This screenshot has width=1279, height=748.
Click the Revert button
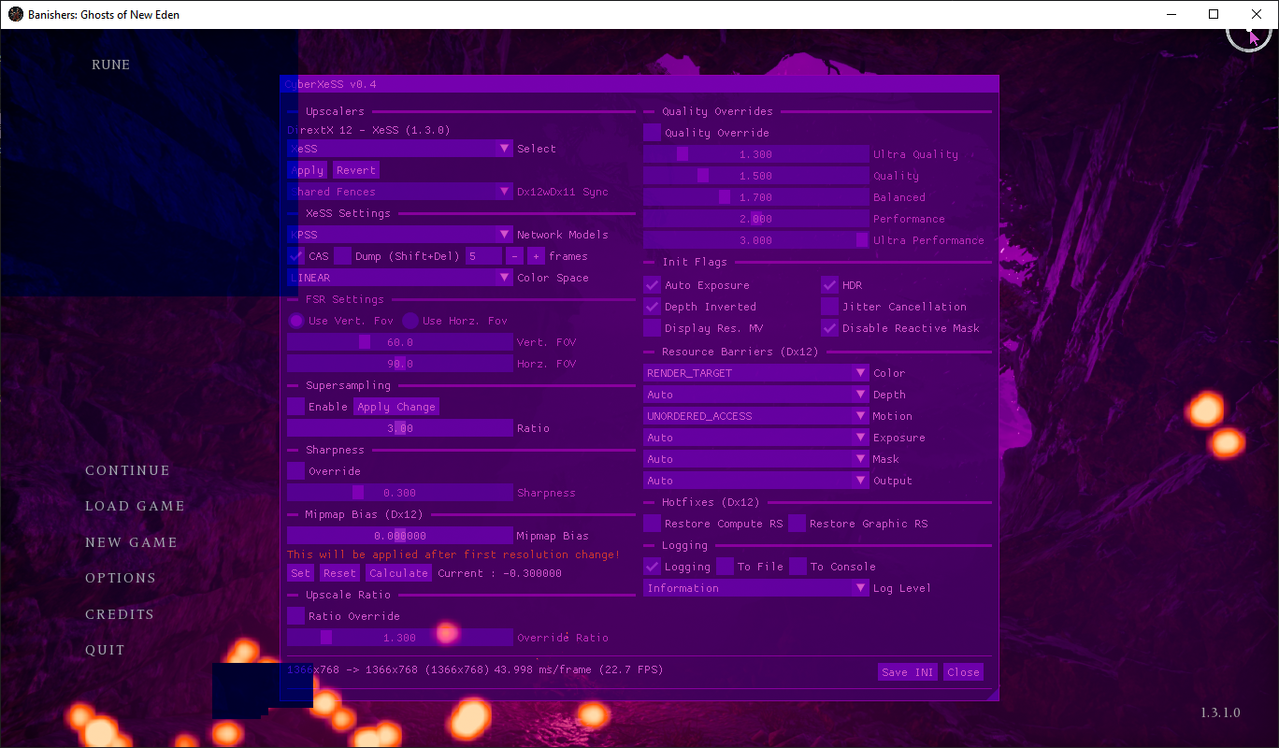tap(355, 170)
